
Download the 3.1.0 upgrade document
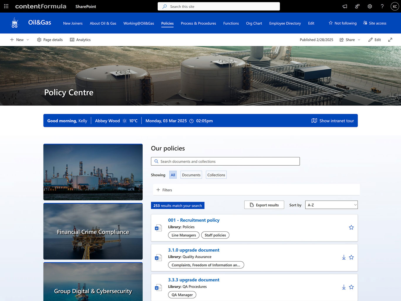pyautogui.click(x=344, y=257)
